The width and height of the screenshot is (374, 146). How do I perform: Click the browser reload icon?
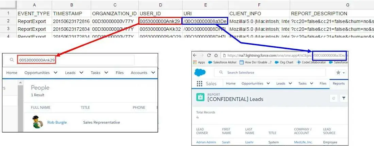[x=209, y=55]
